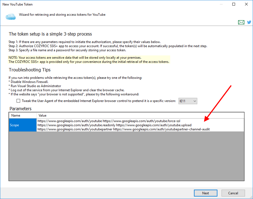Image resolution: width=253 pixels, height=199 pixels.
Task: Enable the Tweak User Agent checkbox
Action: [x=18, y=101]
